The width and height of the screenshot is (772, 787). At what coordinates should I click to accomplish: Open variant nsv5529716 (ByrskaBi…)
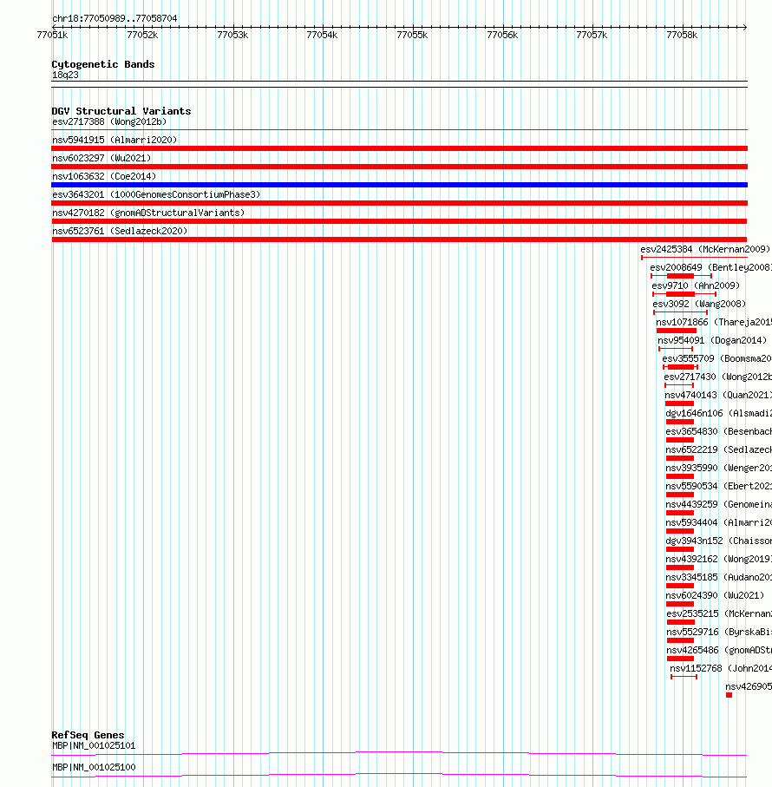point(719,632)
